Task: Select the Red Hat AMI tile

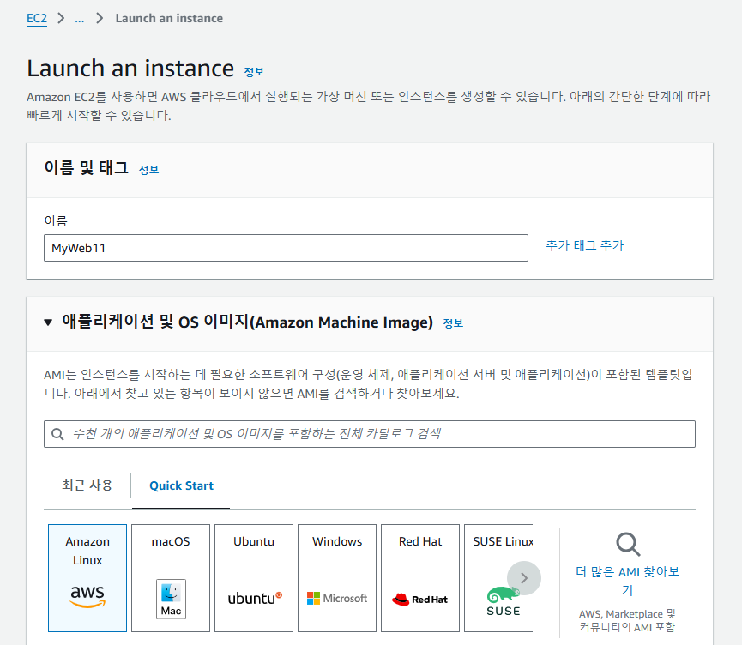Action: [420, 578]
